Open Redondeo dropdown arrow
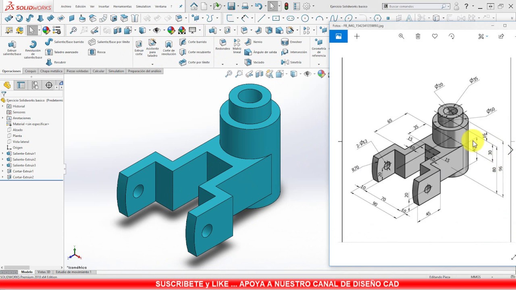The width and height of the screenshot is (516, 290). click(x=223, y=64)
